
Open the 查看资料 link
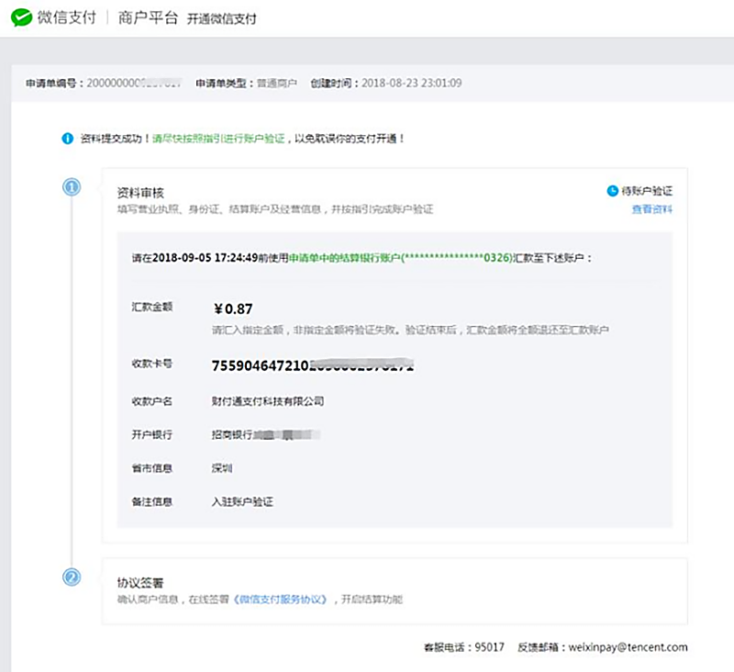click(652, 209)
